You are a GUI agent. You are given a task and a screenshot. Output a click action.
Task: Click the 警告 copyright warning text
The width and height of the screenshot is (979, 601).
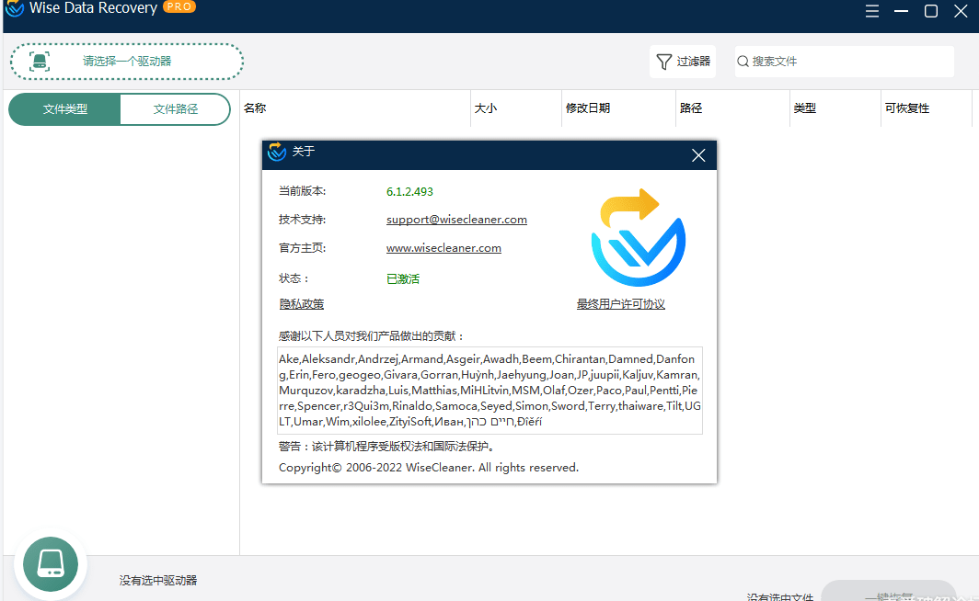388,447
